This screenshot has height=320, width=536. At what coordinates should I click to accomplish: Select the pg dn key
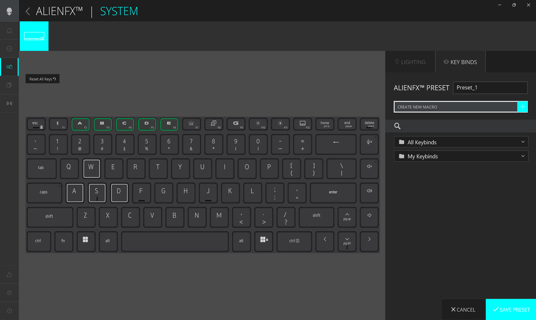pyautogui.click(x=347, y=242)
